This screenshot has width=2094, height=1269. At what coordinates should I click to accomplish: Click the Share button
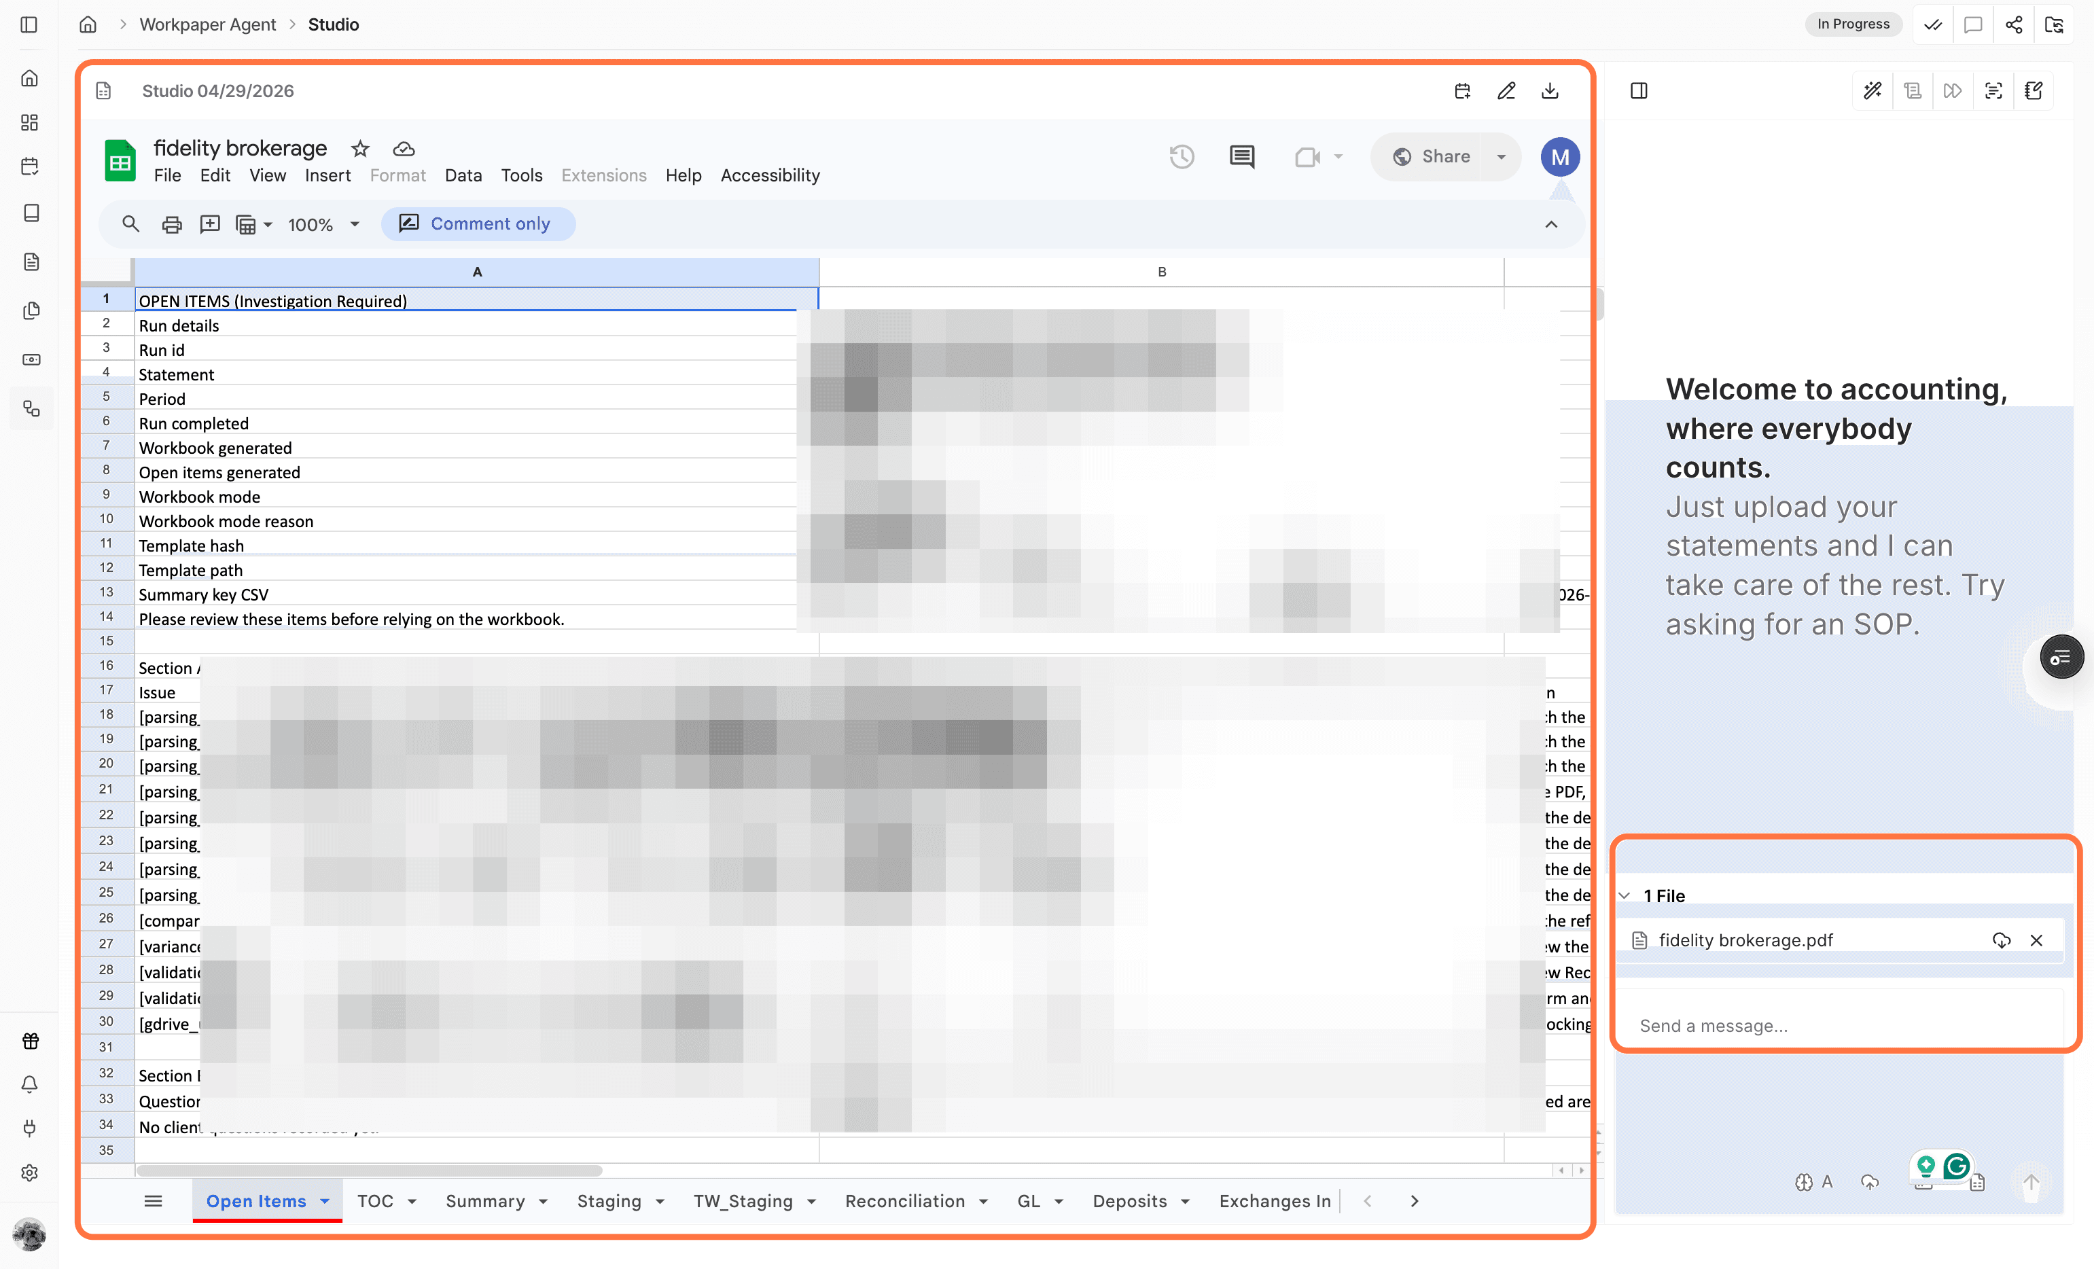(1431, 156)
